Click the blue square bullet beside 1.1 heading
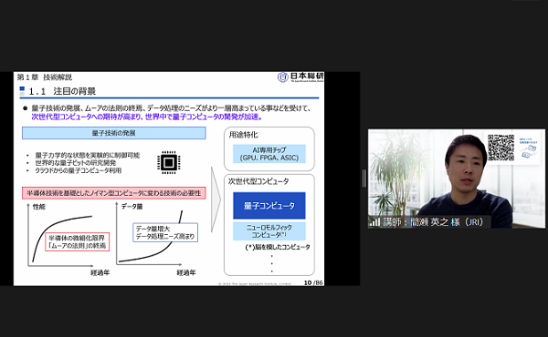Screen dimensions: 548x337 [x=22, y=89]
